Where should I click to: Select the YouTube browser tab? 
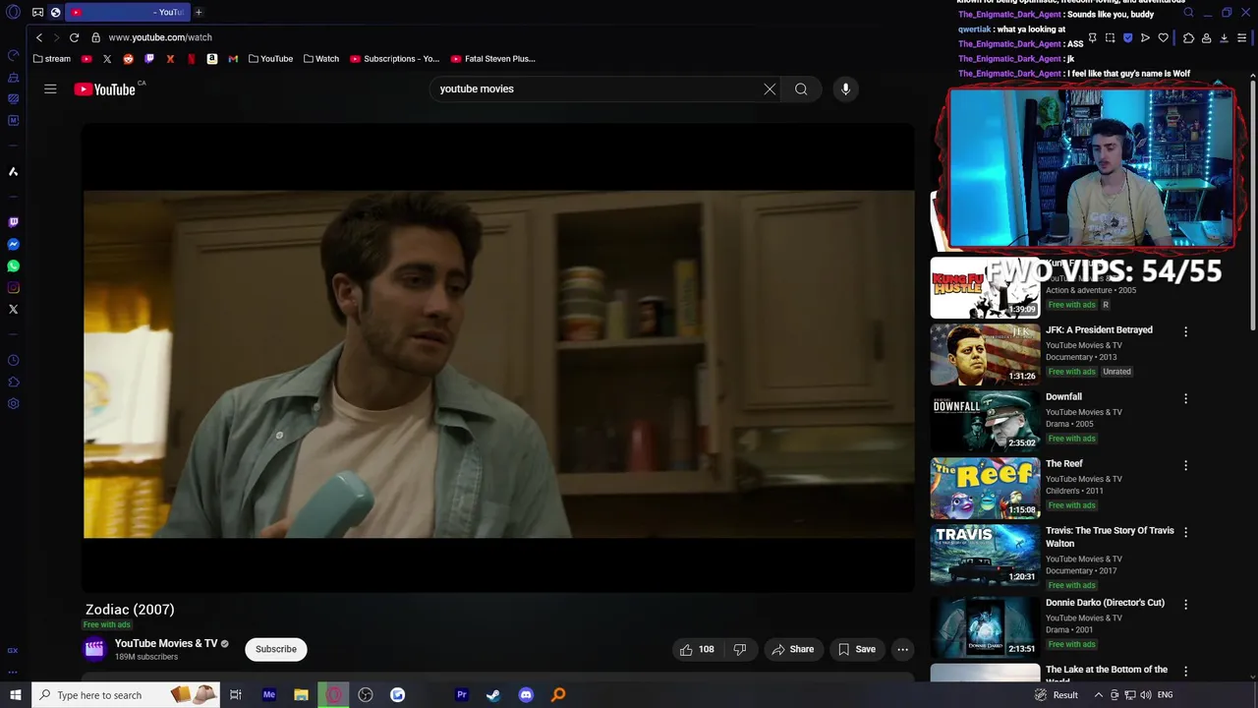[x=128, y=12]
